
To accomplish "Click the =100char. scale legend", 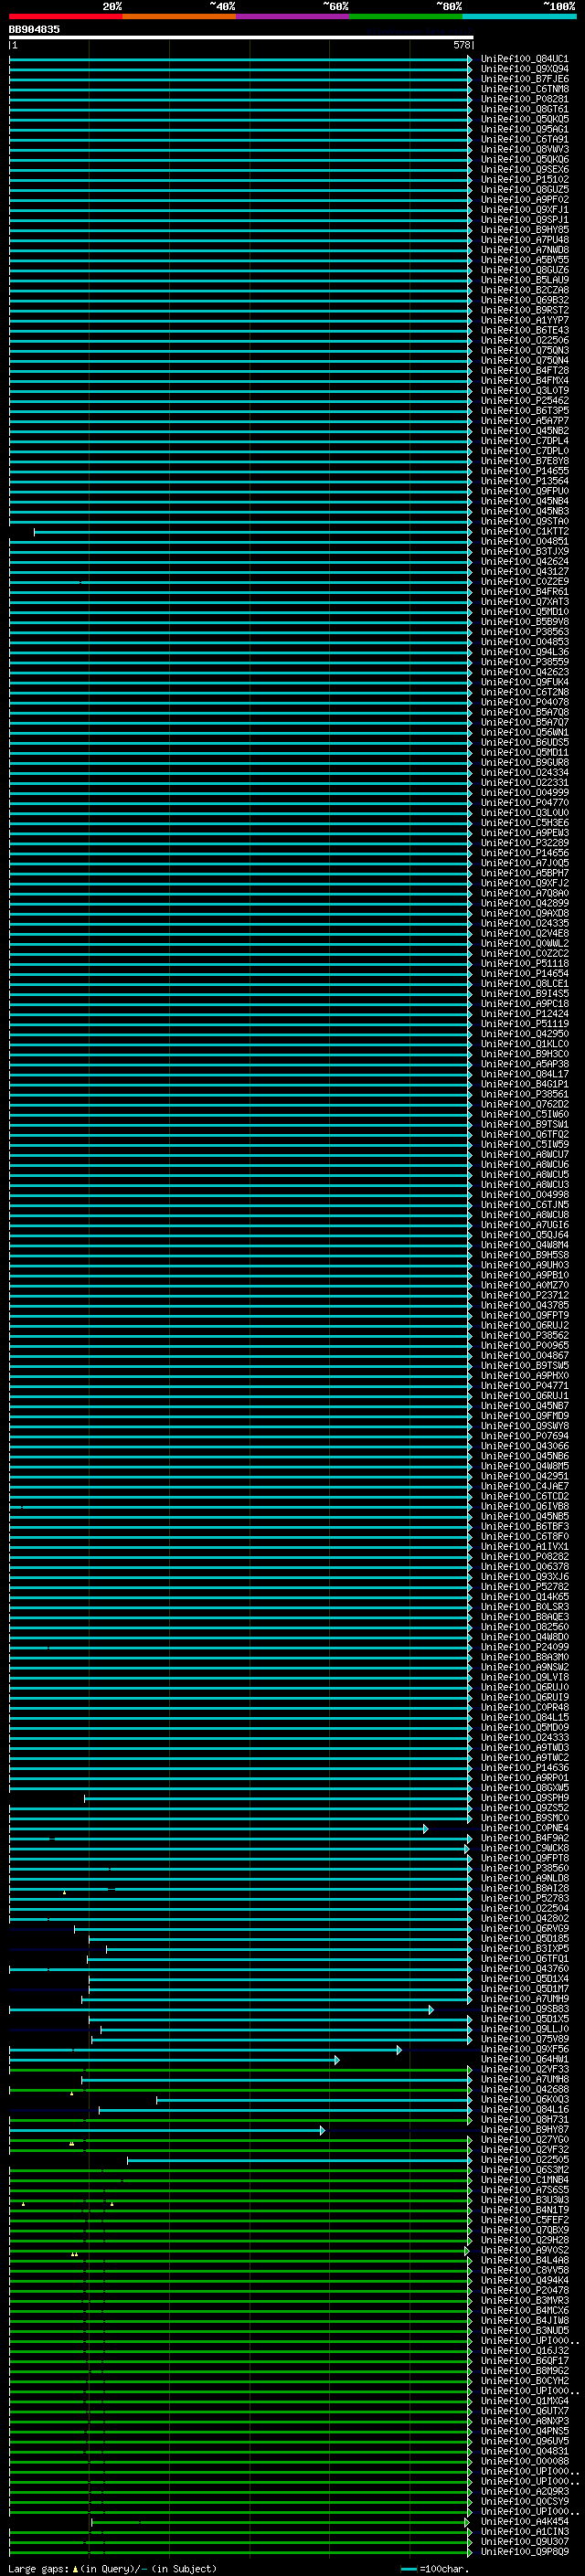I will (x=434, y=2568).
